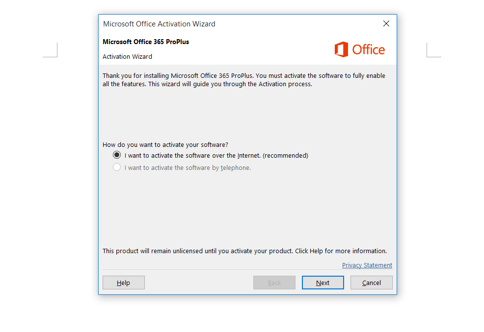Click the Microsoft Office 365 ProPlus heading
Viewport: 484px width, 332px height.
pos(145,42)
